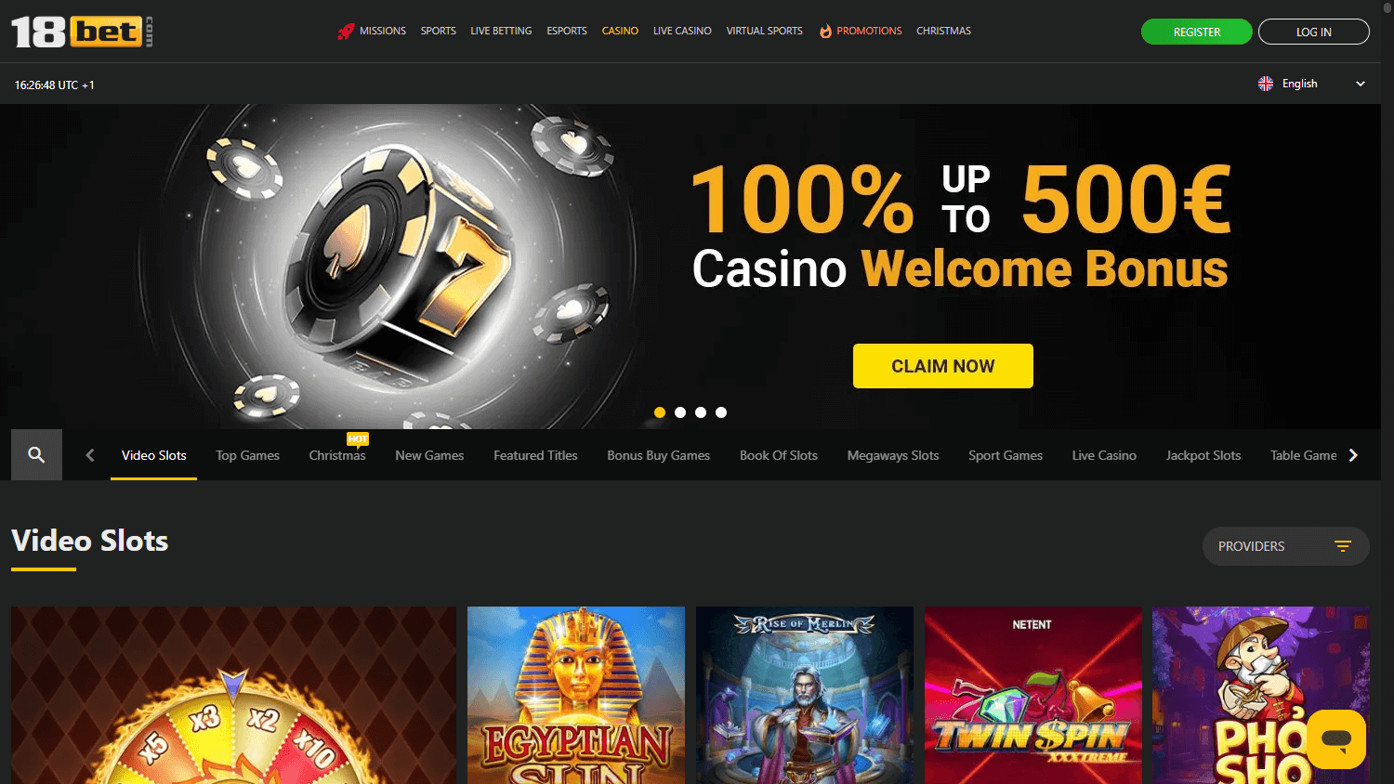Open the Providers dropdown filter
Image resolution: width=1394 pixels, height=784 pixels.
1286,546
